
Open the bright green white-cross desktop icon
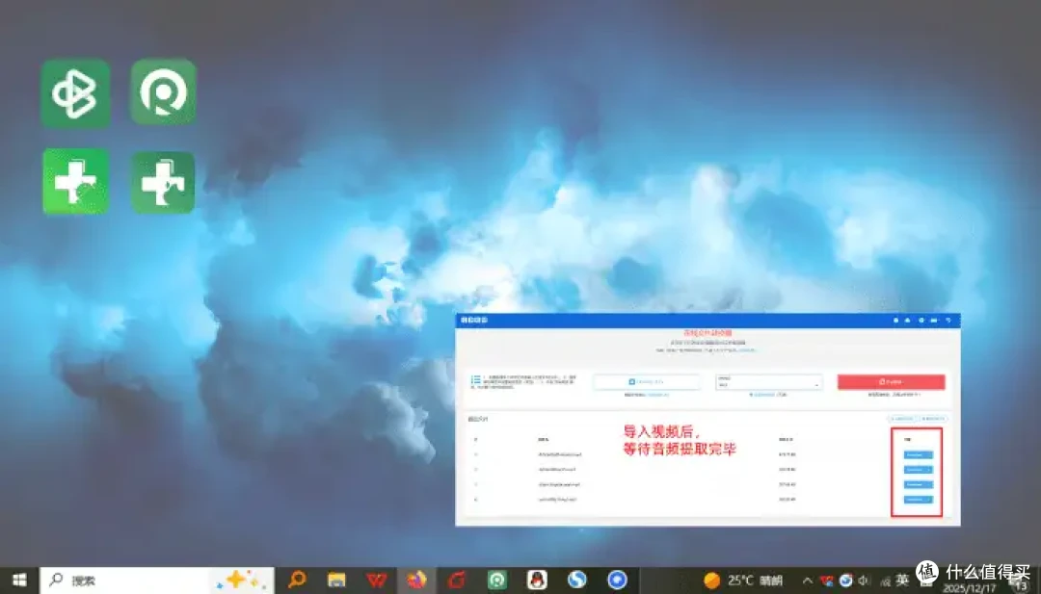coord(76,182)
